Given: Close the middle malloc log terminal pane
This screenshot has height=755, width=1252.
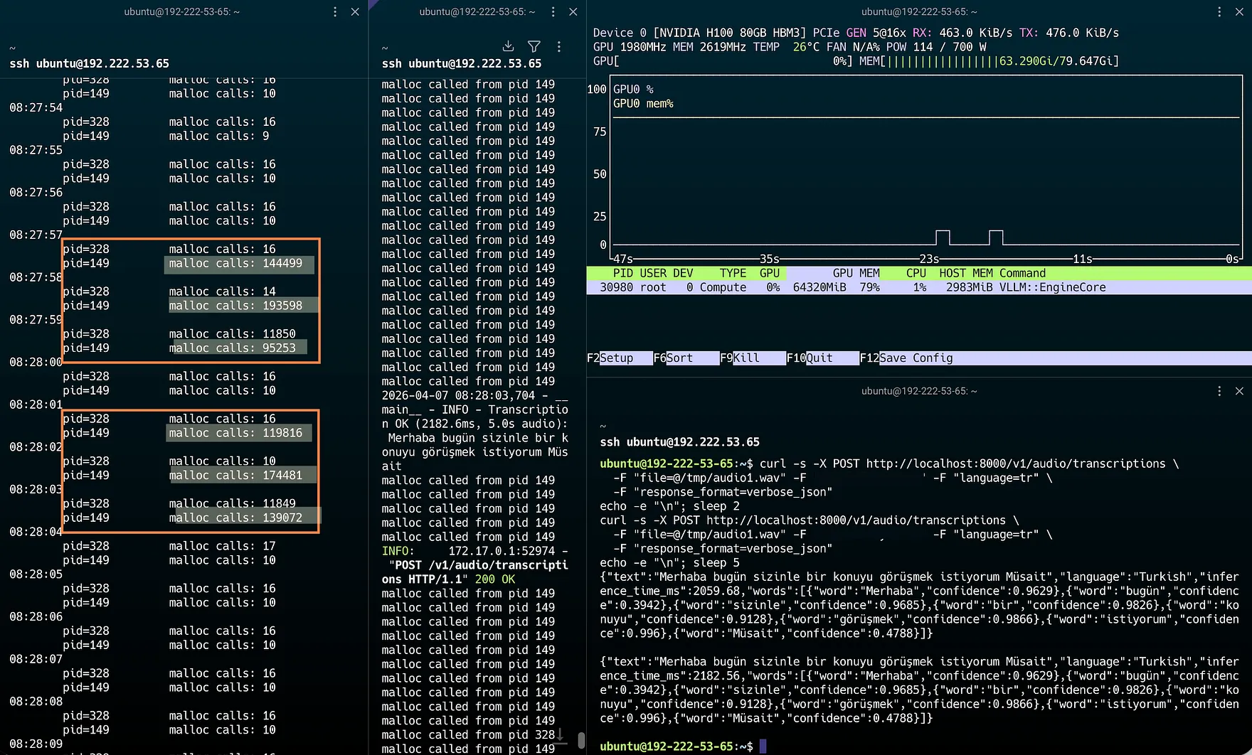Looking at the screenshot, I should 573,12.
